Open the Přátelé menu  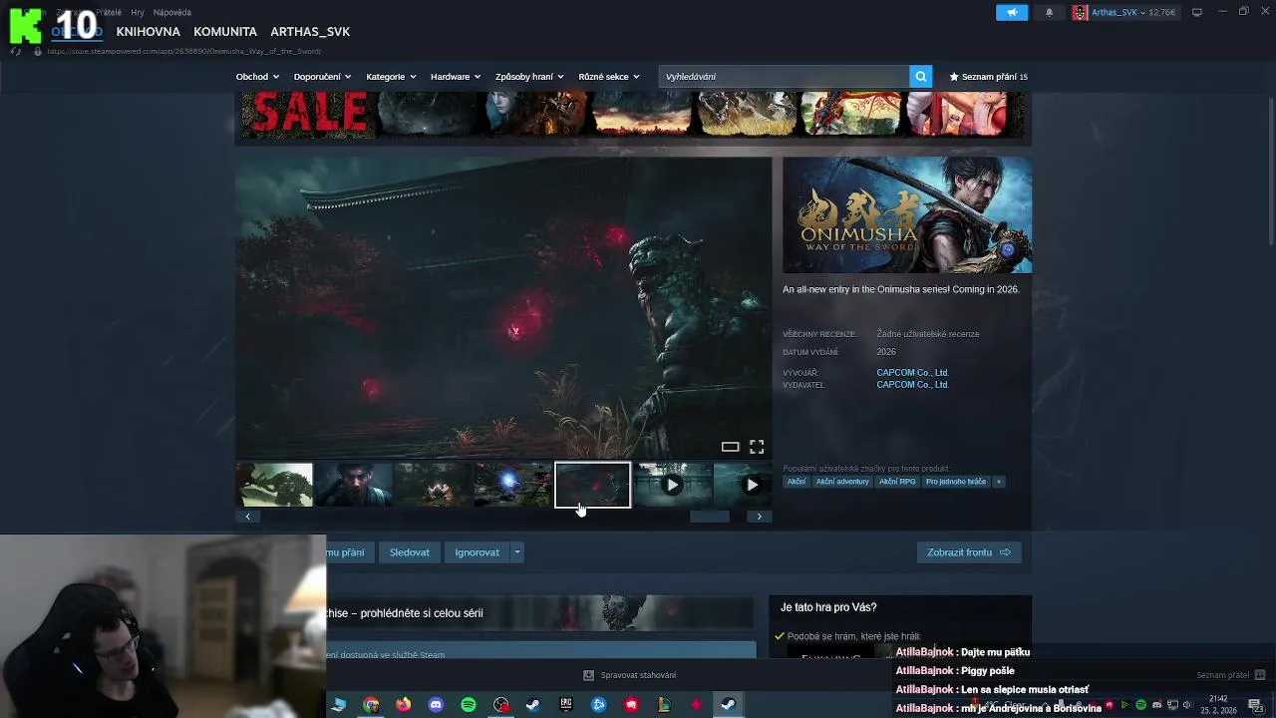109,12
